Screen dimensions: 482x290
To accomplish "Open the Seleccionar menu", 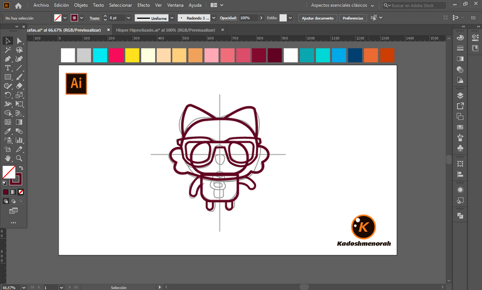I will click(x=120, y=5).
